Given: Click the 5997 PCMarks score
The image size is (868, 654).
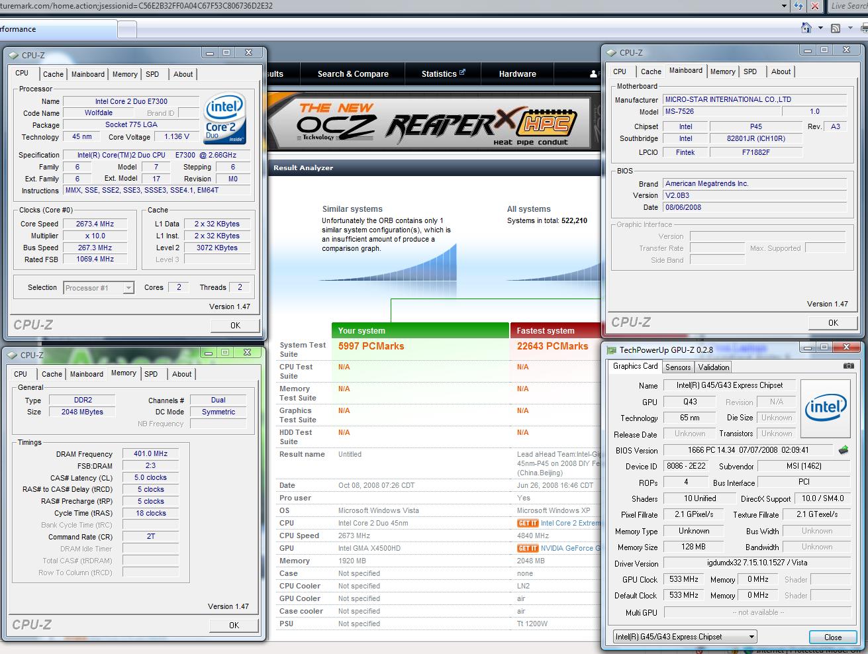Looking at the screenshot, I should (x=371, y=346).
